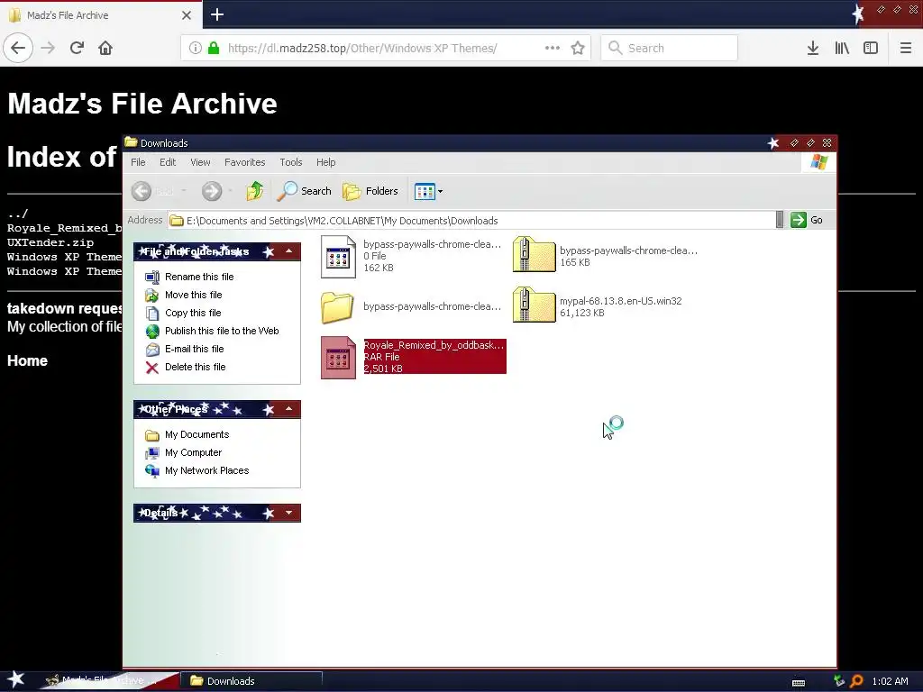The width and height of the screenshot is (923, 692).
Task: Open the takedown request link
Action: (64, 308)
